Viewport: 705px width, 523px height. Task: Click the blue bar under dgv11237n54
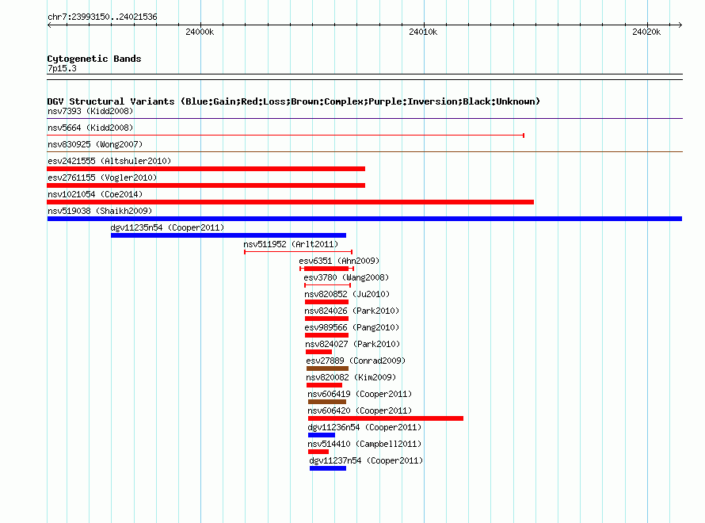[x=328, y=468]
